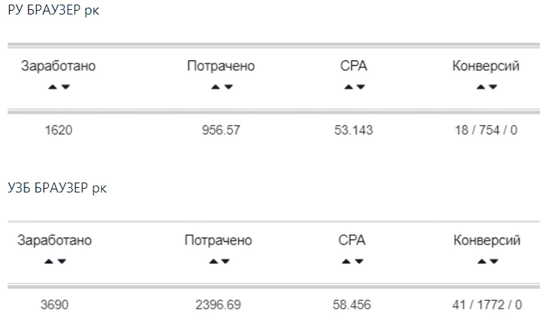Sort Конверсий descending in УЗБ БРАУЗЕР table

[x=494, y=261]
